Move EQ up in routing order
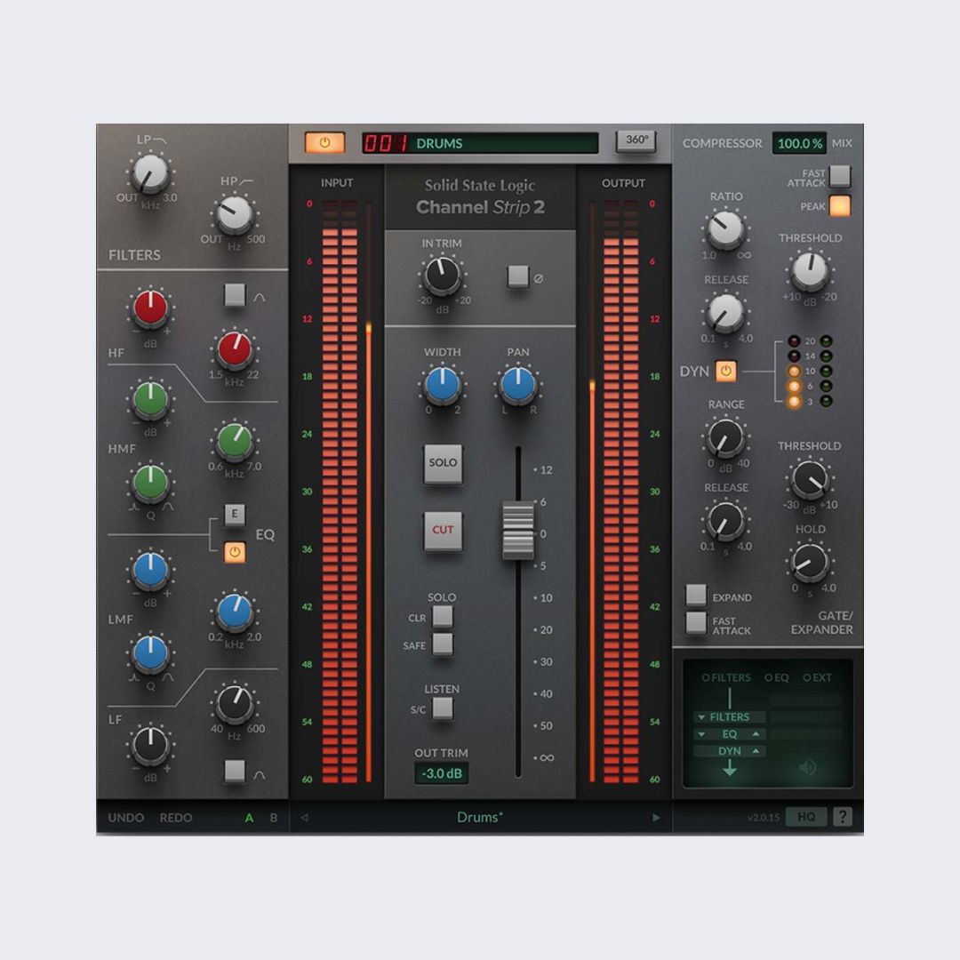Viewport: 960px width, 960px height. [756, 734]
